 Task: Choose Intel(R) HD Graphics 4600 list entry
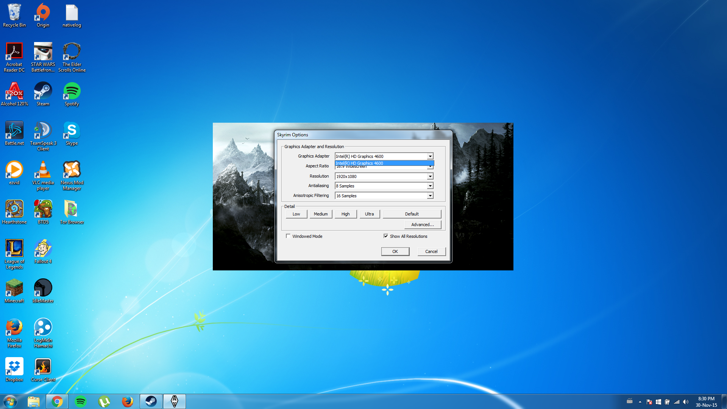coord(384,163)
